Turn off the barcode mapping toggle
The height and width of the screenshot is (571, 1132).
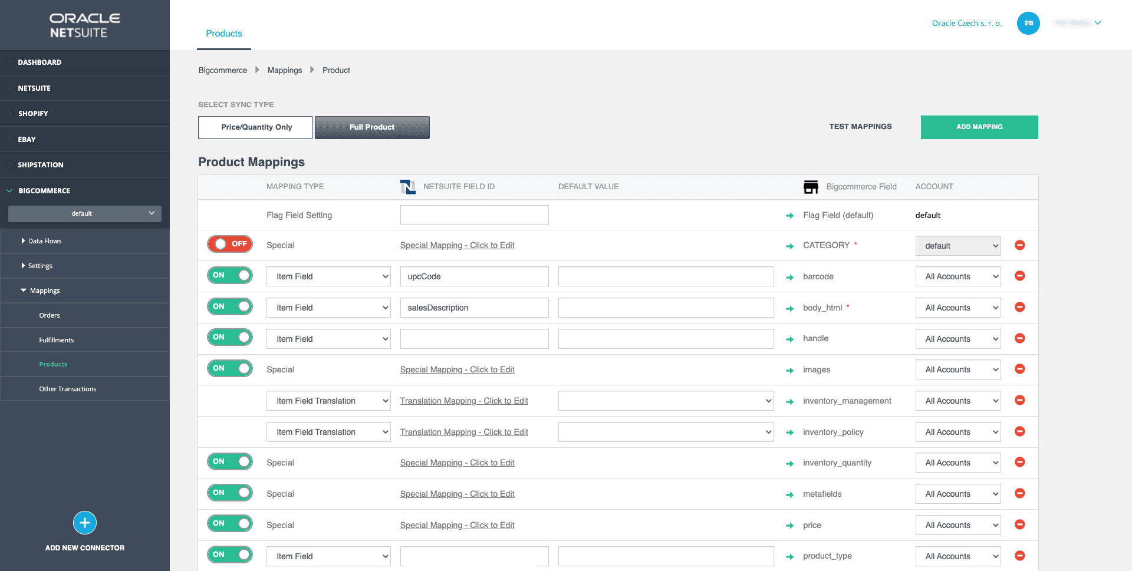pos(230,275)
